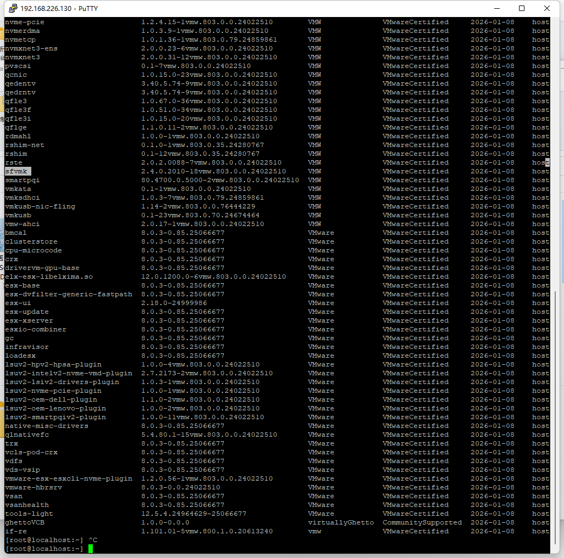Click version 2.18.0-24999986
564x558 pixels.
(174, 303)
